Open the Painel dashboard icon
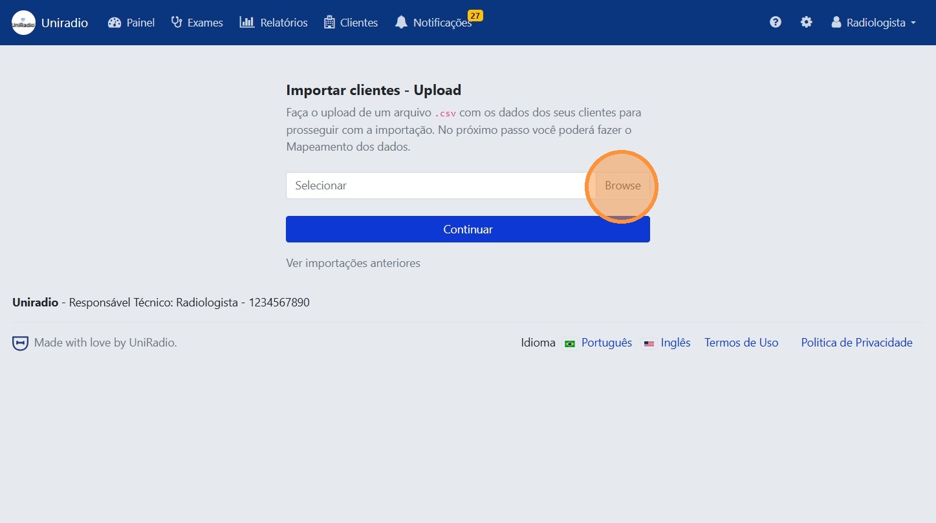Image resolution: width=936 pixels, height=523 pixels. [x=114, y=22]
